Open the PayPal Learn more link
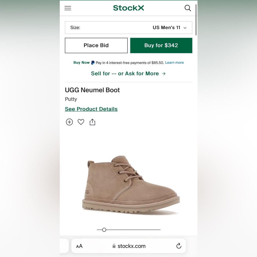 pyautogui.click(x=175, y=63)
